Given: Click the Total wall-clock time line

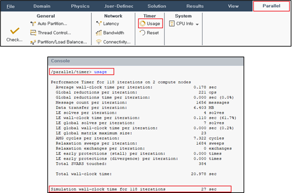Looking at the screenshot, I should pos(136,174).
